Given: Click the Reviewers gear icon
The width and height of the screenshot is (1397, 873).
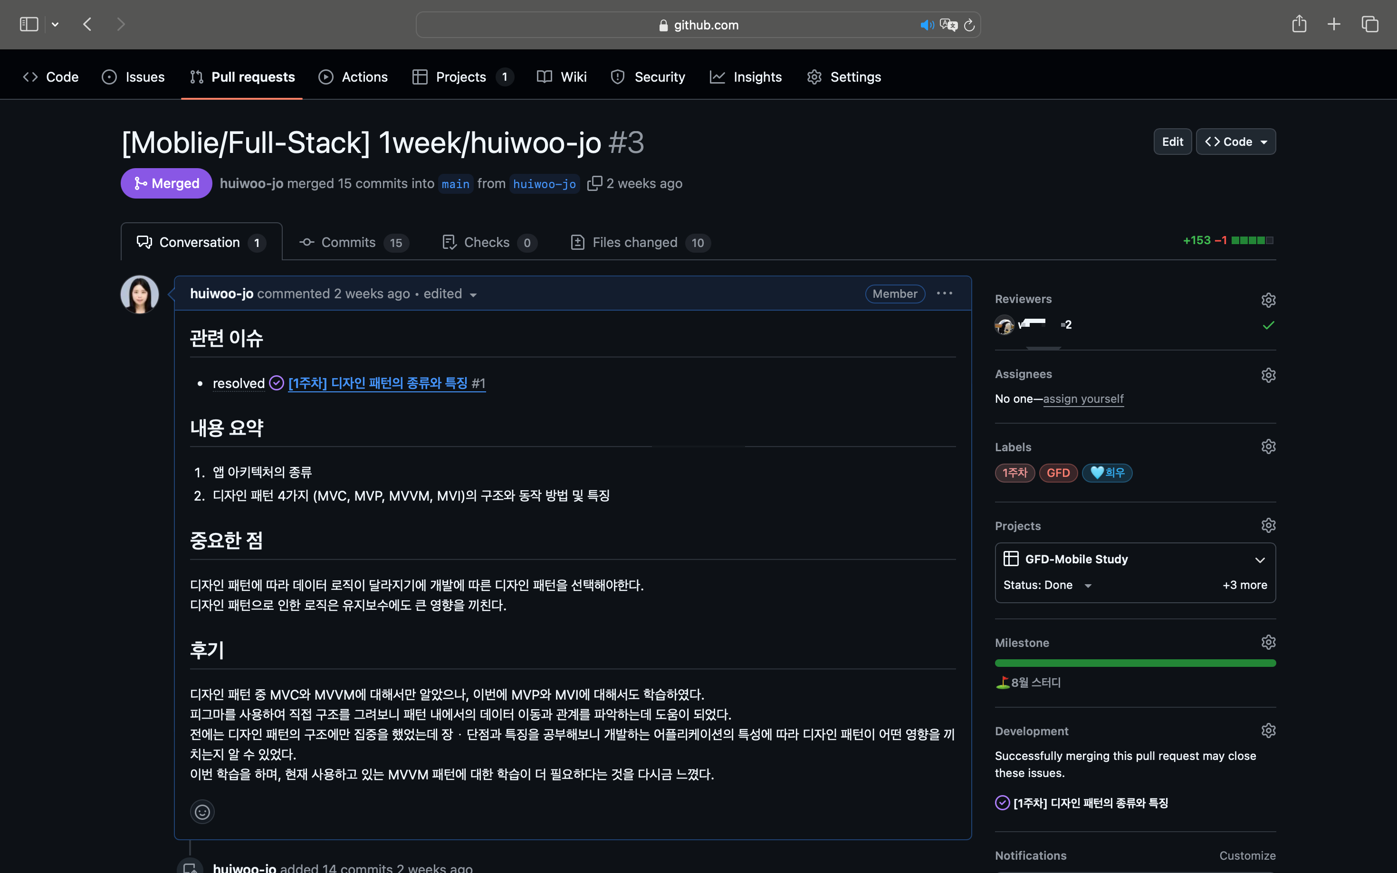Looking at the screenshot, I should [1268, 300].
